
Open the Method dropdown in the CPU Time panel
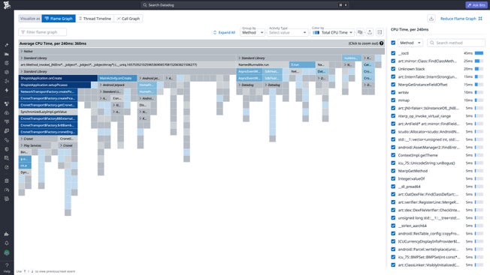[x=410, y=43]
